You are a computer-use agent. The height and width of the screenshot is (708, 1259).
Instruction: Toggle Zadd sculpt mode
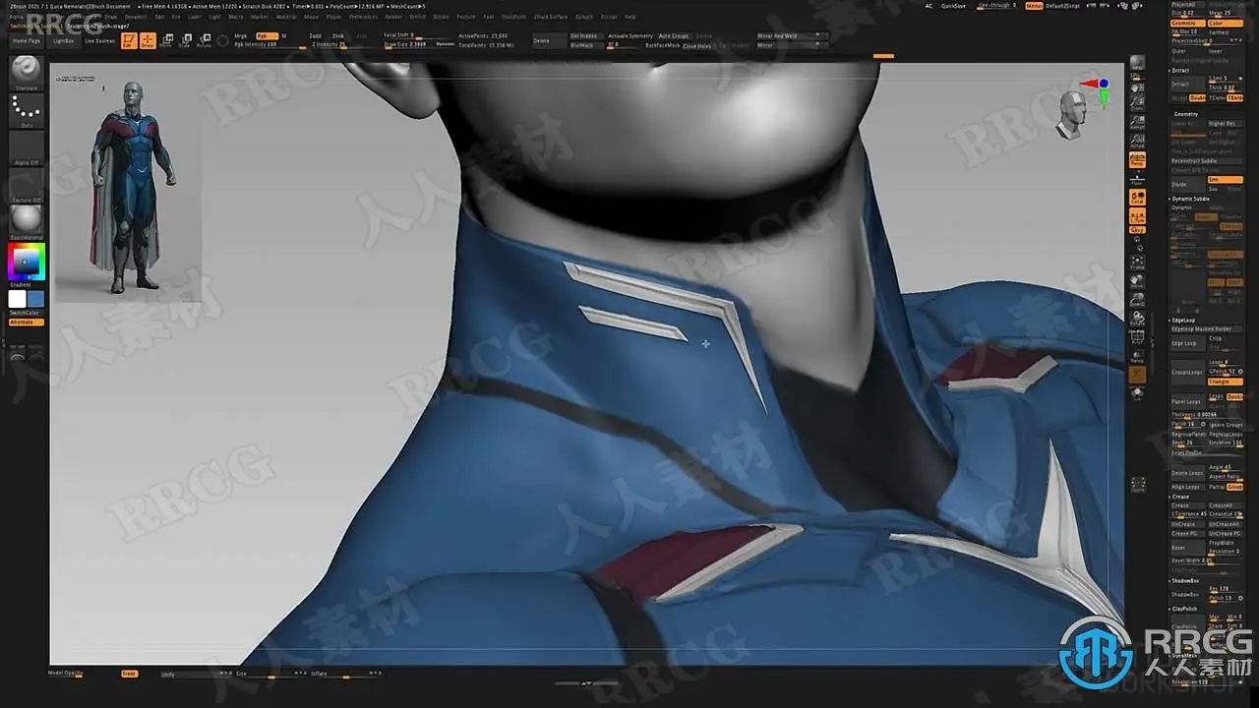coord(315,35)
